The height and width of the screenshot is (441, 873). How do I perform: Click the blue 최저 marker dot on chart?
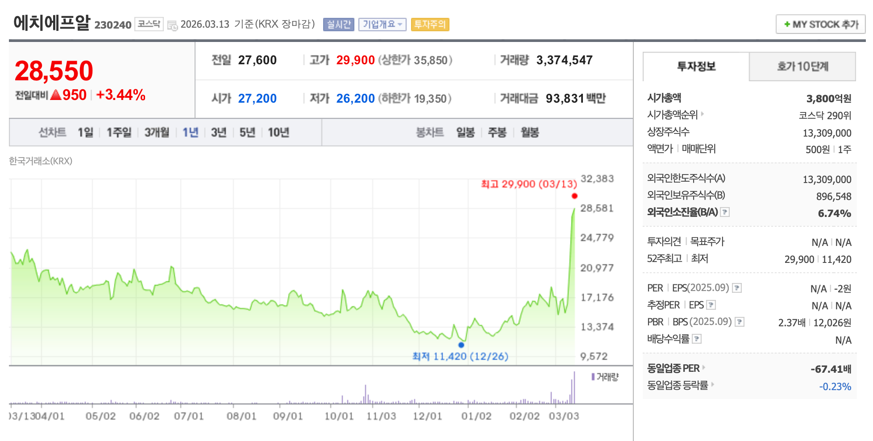[x=461, y=345]
